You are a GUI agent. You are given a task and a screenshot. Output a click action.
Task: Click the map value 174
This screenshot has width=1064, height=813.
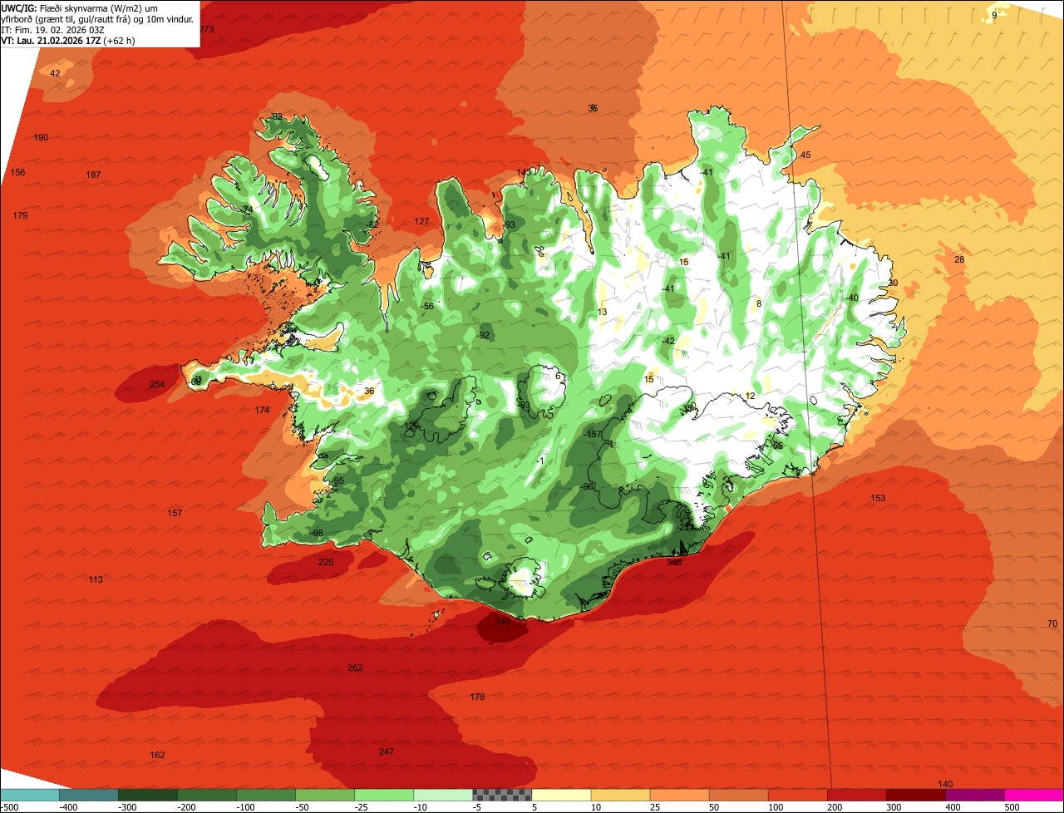262,410
